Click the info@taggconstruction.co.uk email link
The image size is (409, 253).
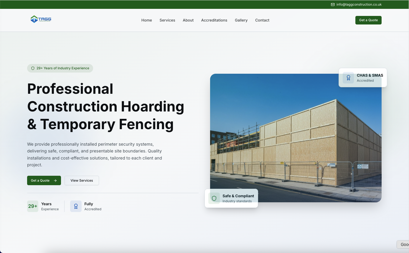point(359,4)
